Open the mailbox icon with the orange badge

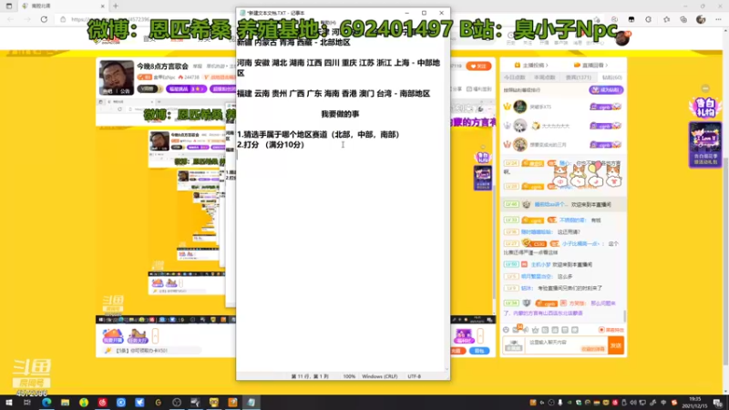tap(516, 329)
